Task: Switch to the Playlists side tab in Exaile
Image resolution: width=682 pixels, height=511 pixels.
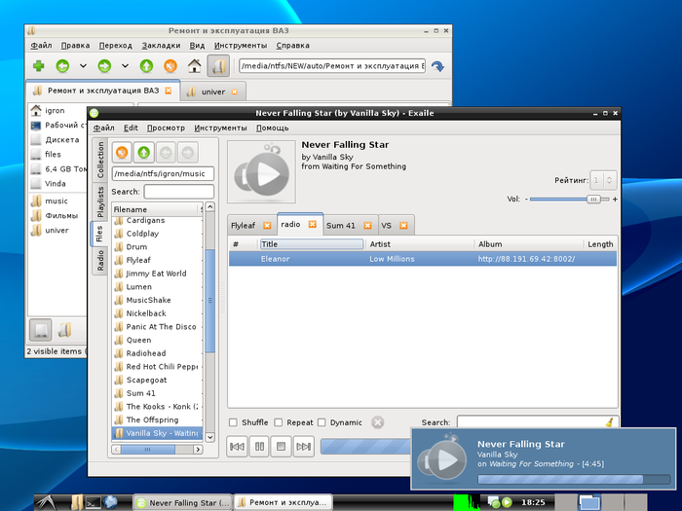Action: [100, 202]
